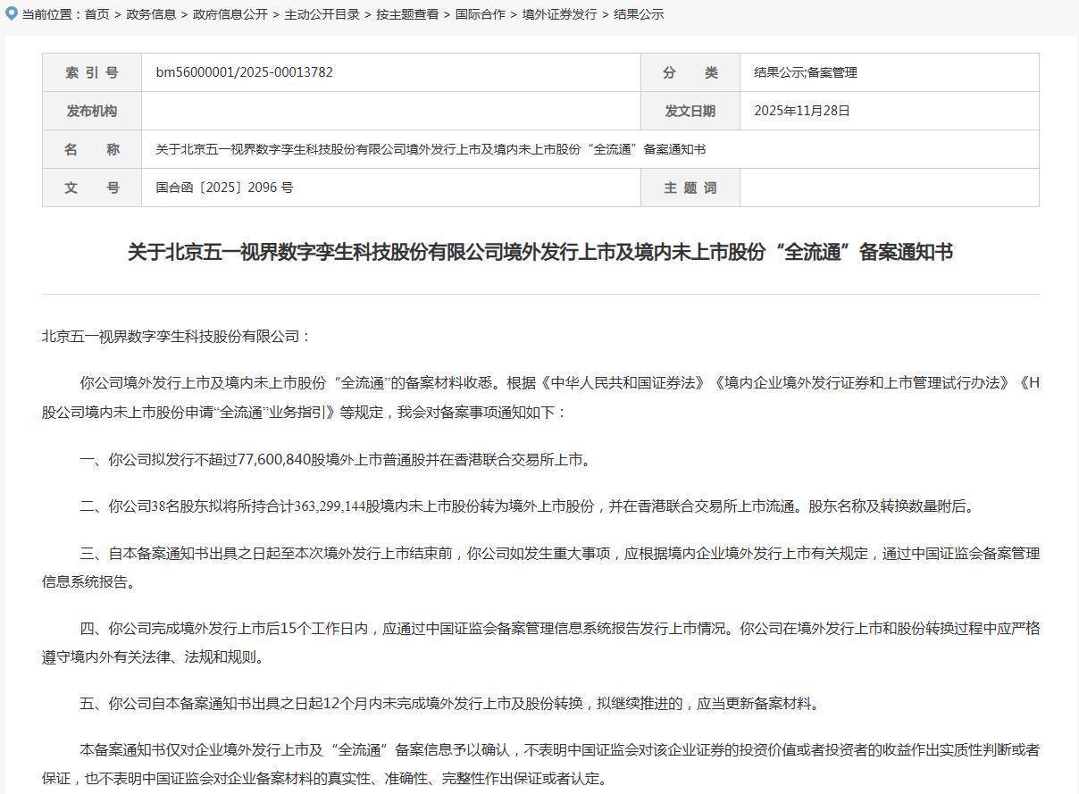
Task: Click the index number bm56000001/2025-00013782
Action: pos(244,72)
